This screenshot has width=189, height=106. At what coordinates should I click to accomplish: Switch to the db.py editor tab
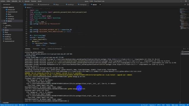(x=56, y=5)
